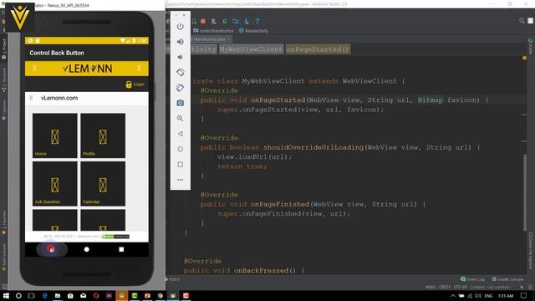Open the Event Log panel
Viewport: 535px width, 301px height.
(472, 279)
